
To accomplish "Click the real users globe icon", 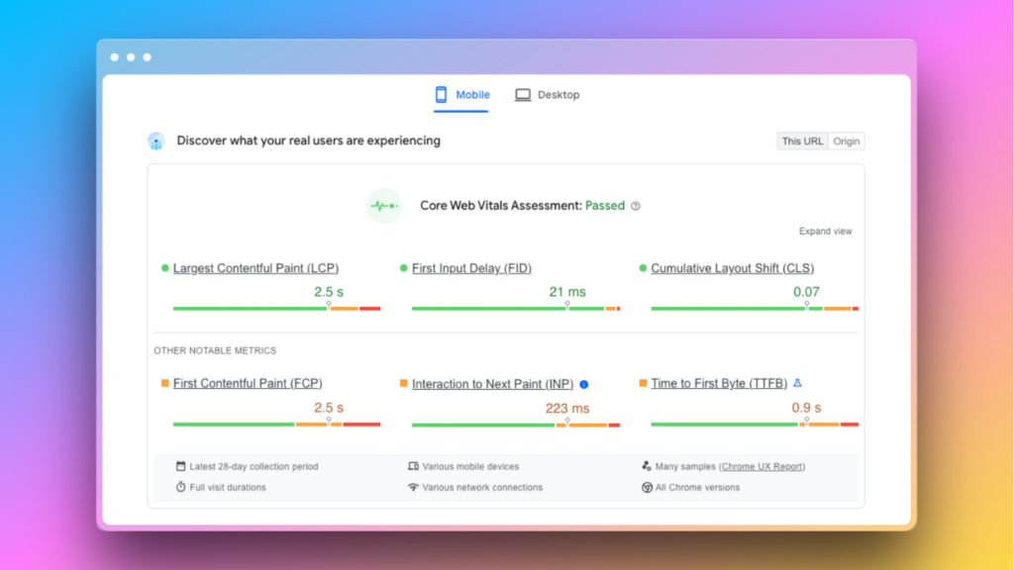I will 155,141.
